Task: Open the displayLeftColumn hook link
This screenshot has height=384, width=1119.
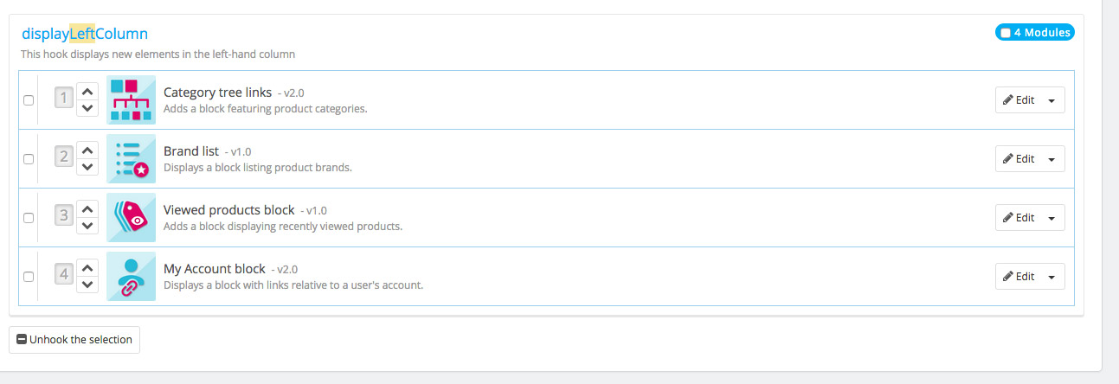Action: pyautogui.click(x=85, y=34)
